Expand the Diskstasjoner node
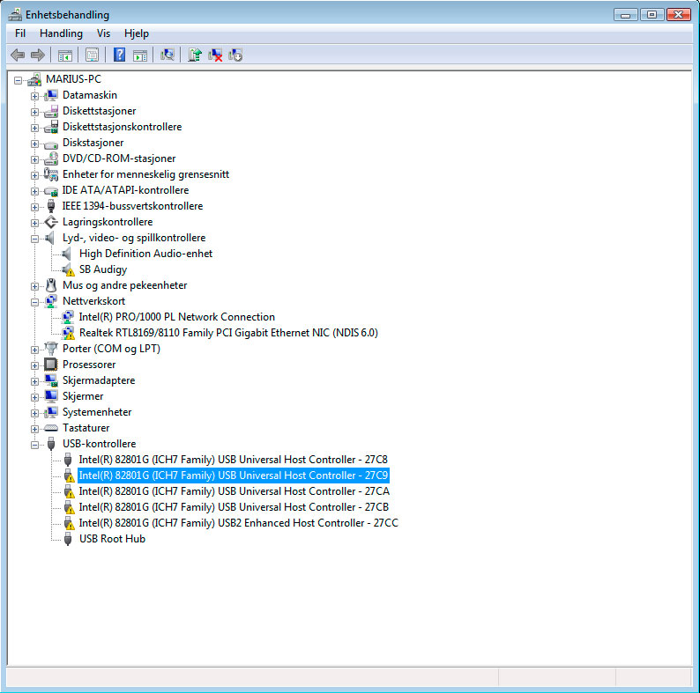Screen dimensions: 700x693 pyautogui.click(x=34, y=144)
